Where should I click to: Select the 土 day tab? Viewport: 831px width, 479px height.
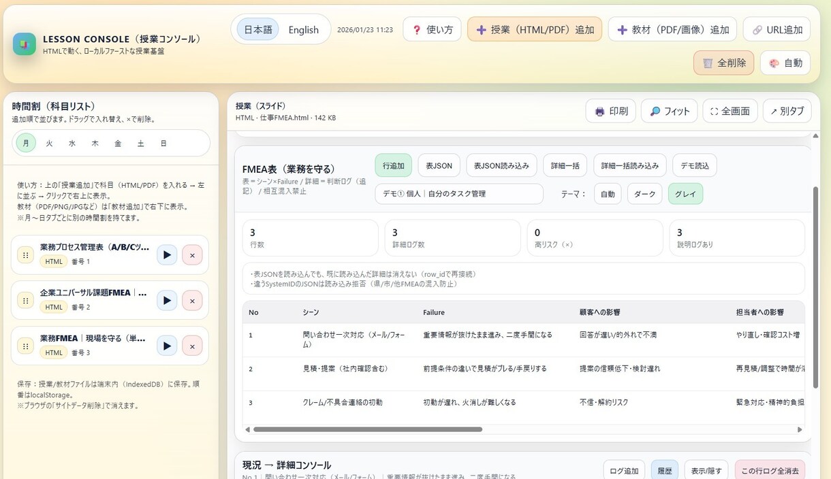(x=140, y=143)
